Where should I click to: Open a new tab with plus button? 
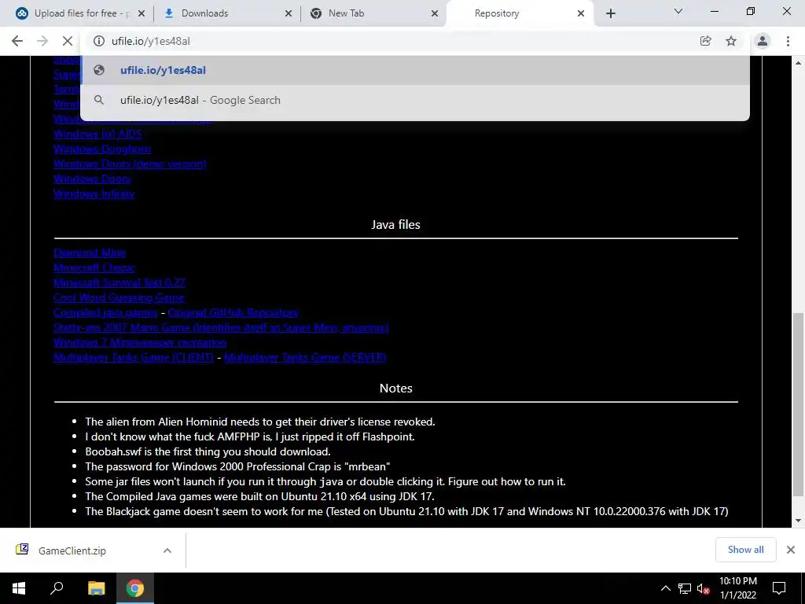(610, 13)
